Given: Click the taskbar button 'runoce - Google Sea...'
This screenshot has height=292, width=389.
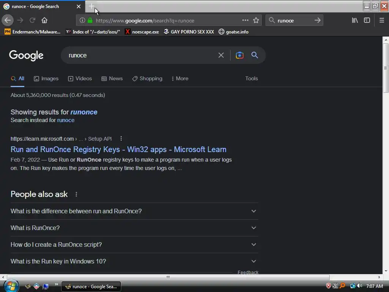Looking at the screenshot, I should click(x=91, y=287).
